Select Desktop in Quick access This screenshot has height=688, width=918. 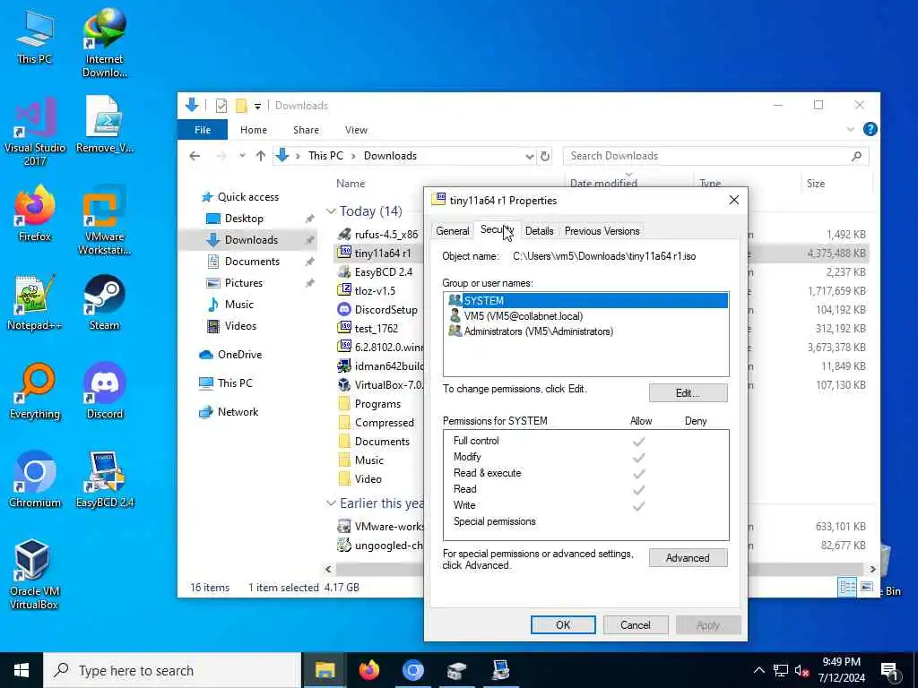click(x=244, y=219)
